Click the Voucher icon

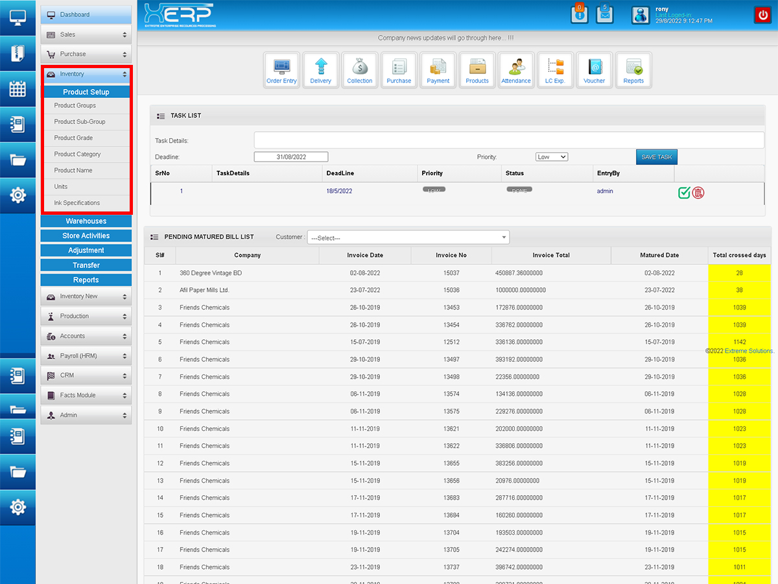point(594,70)
